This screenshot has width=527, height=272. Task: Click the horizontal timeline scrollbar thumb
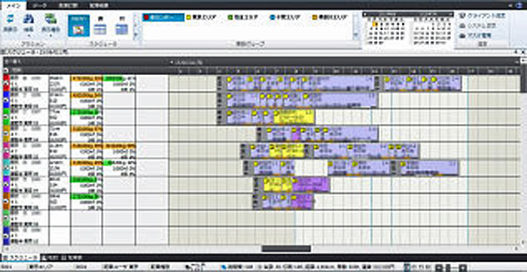click(286, 249)
